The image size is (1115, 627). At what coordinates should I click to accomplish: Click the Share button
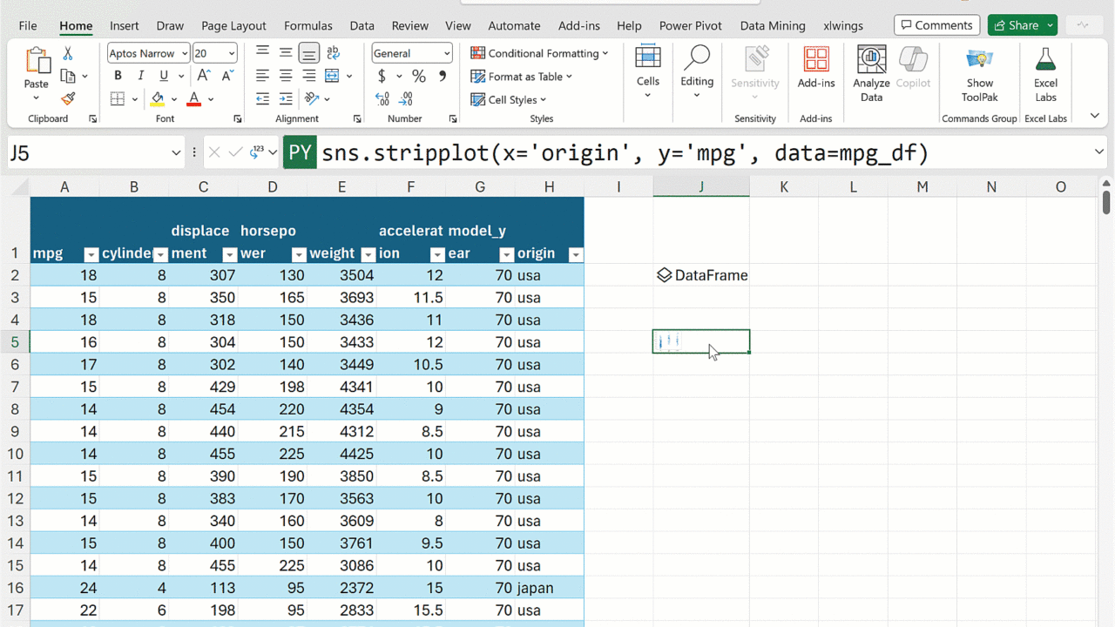coord(1015,25)
